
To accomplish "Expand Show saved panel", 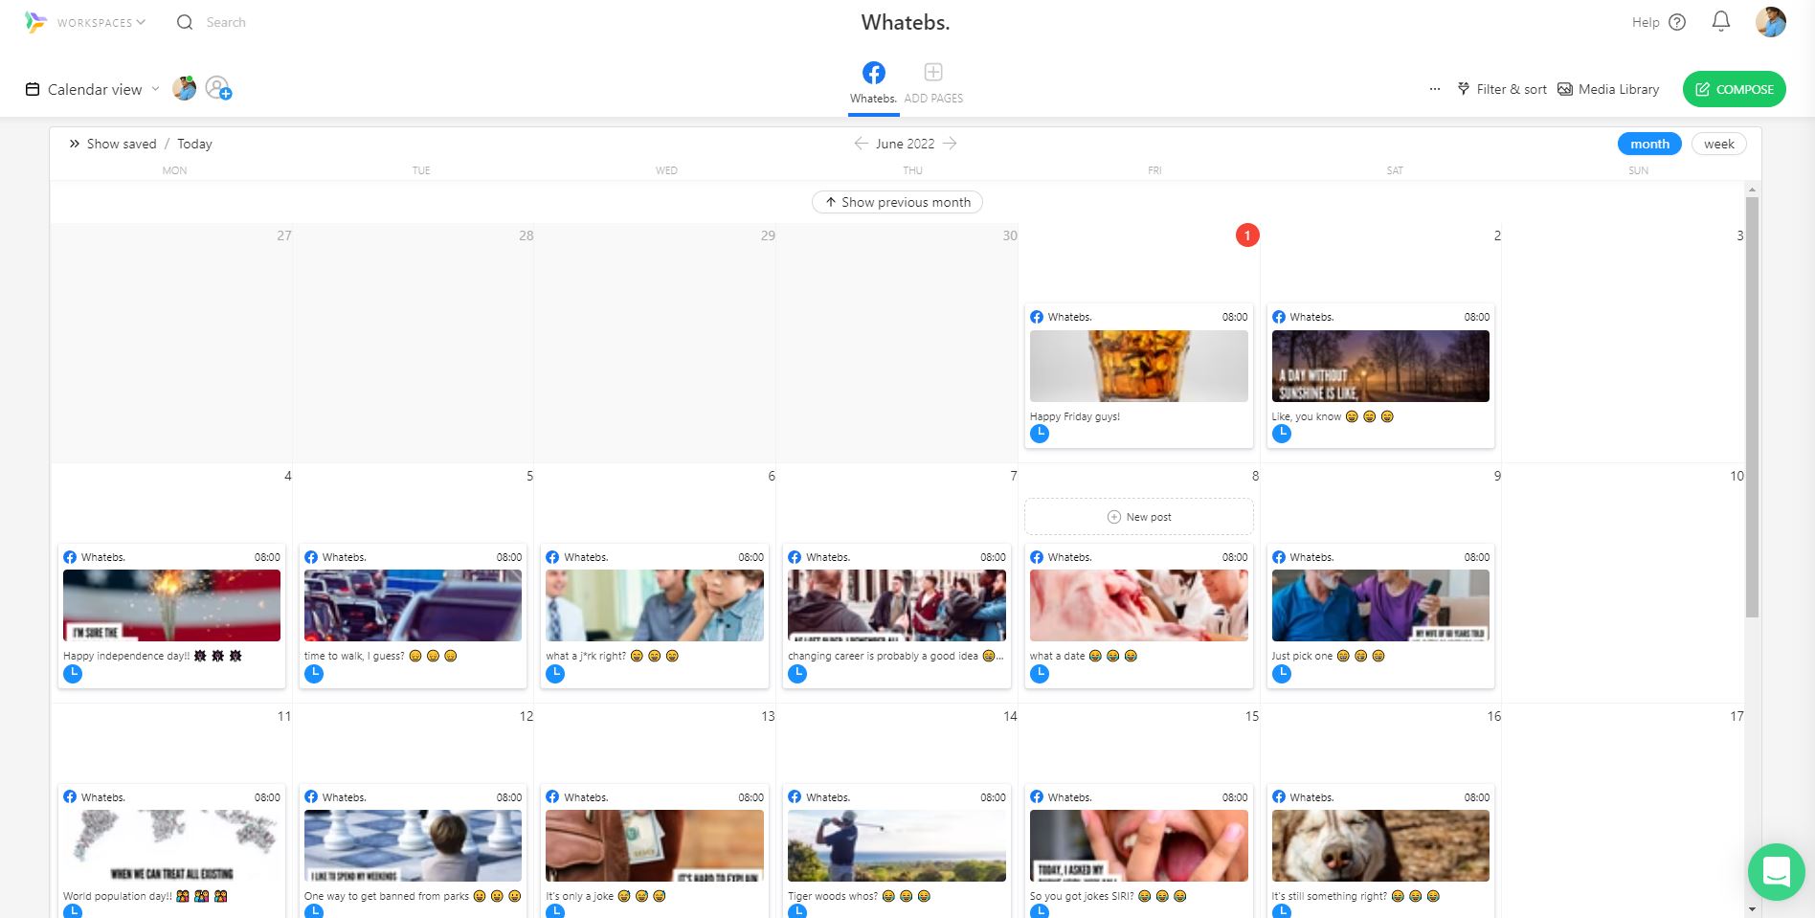I will (112, 144).
